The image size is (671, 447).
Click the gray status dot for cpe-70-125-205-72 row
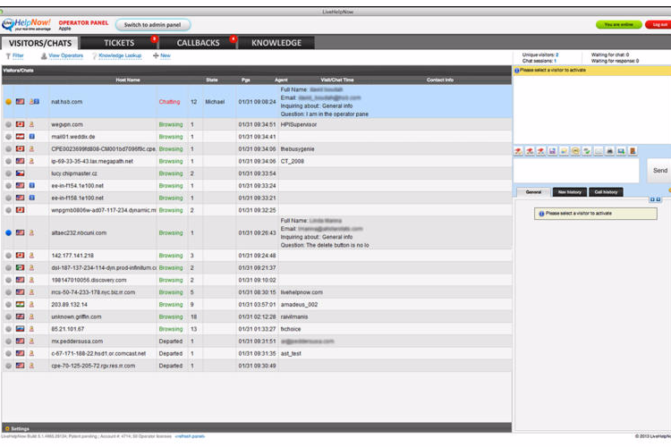coord(9,366)
